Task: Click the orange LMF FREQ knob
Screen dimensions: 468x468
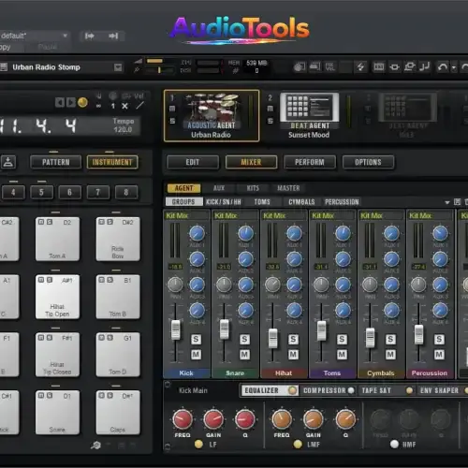Action: pos(282,419)
